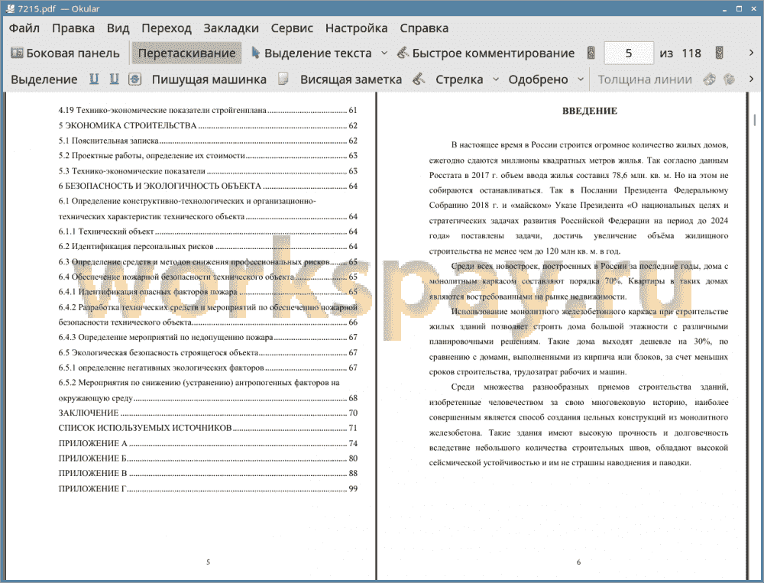Click contents line 'ЗАКЛЮЧЕНИЕ' with page 70
The height and width of the screenshot is (583, 764).
click(208, 413)
